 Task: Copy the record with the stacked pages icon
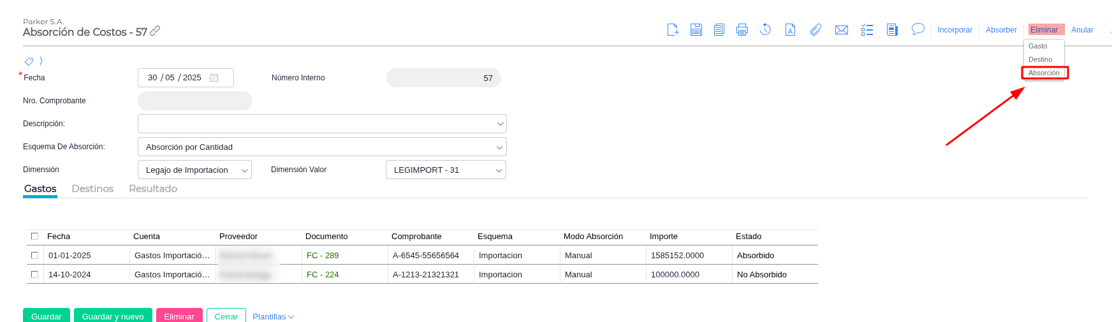[x=719, y=29]
